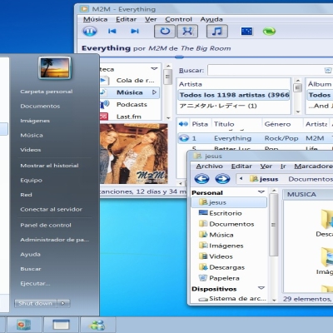Image resolution: width=333 pixels, height=333 pixels.
Task: Open the Editar menu in music player
Action: click(x=126, y=19)
